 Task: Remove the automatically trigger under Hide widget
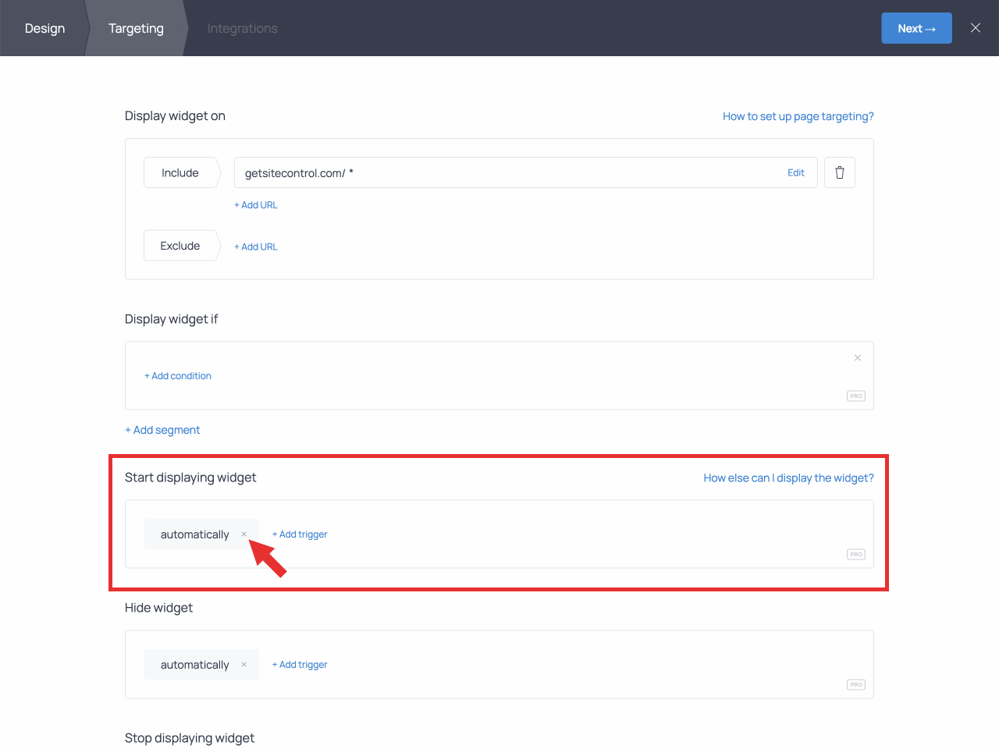click(244, 665)
